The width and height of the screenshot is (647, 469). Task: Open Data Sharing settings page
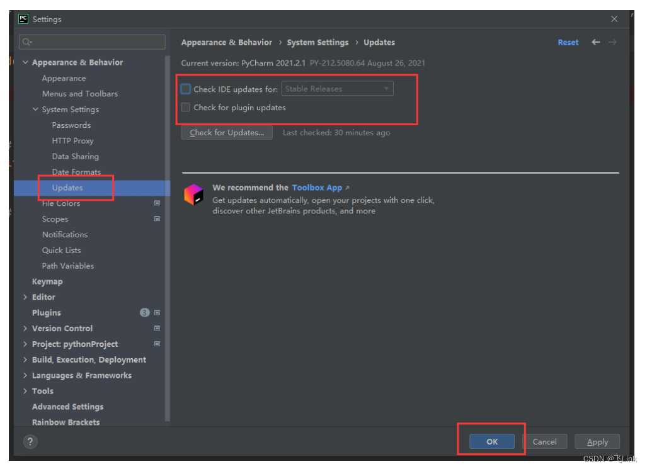coord(76,156)
